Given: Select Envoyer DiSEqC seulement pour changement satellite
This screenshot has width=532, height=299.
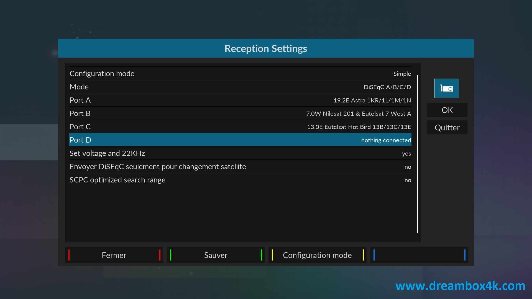Looking at the screenshot, I should coord(158,166).
